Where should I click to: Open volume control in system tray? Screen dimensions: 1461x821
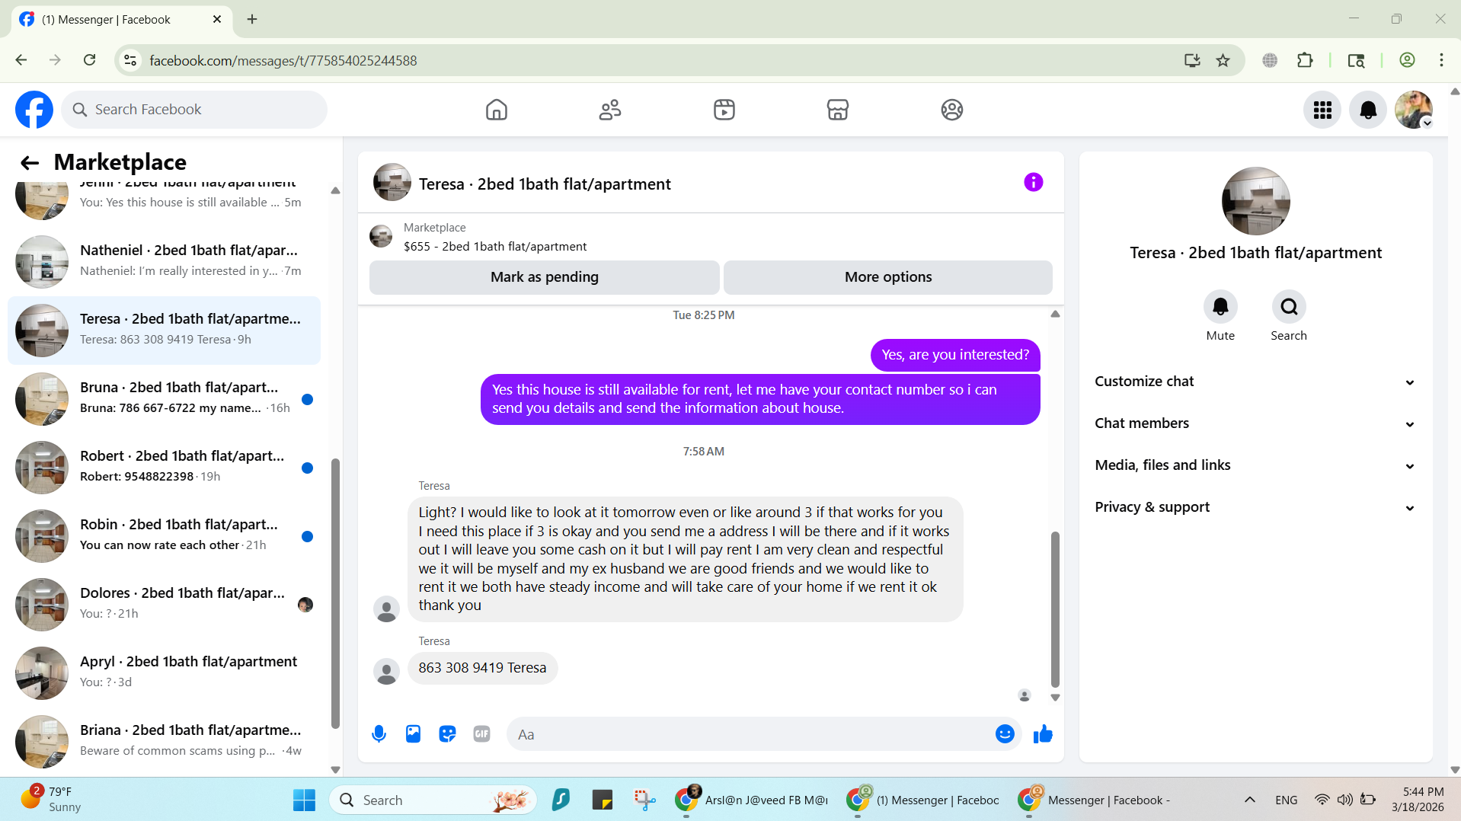[x=1345, y=800]
